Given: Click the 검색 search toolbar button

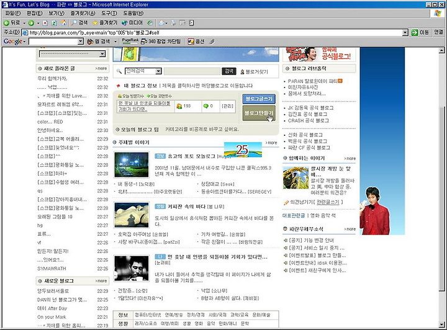Looking at the screenshot, I should [79, 23].
